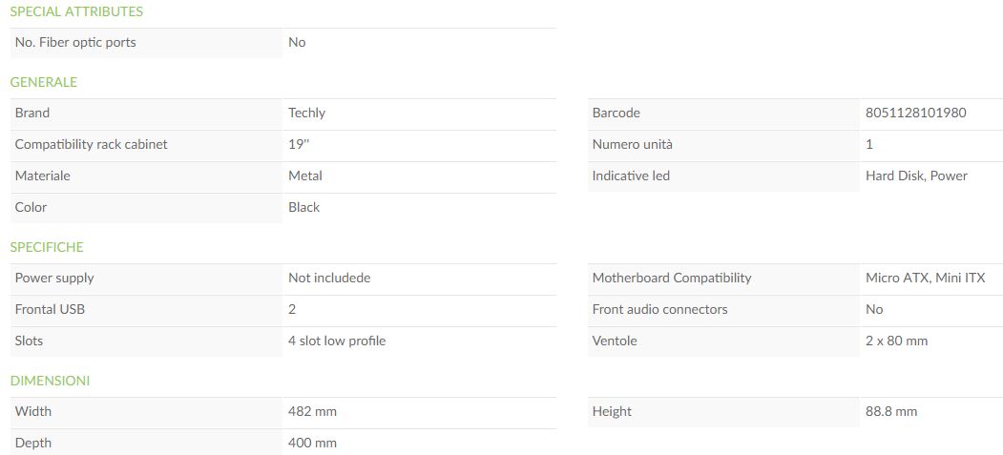Click the SPECIFICHE section heading

tap(47, 247)
